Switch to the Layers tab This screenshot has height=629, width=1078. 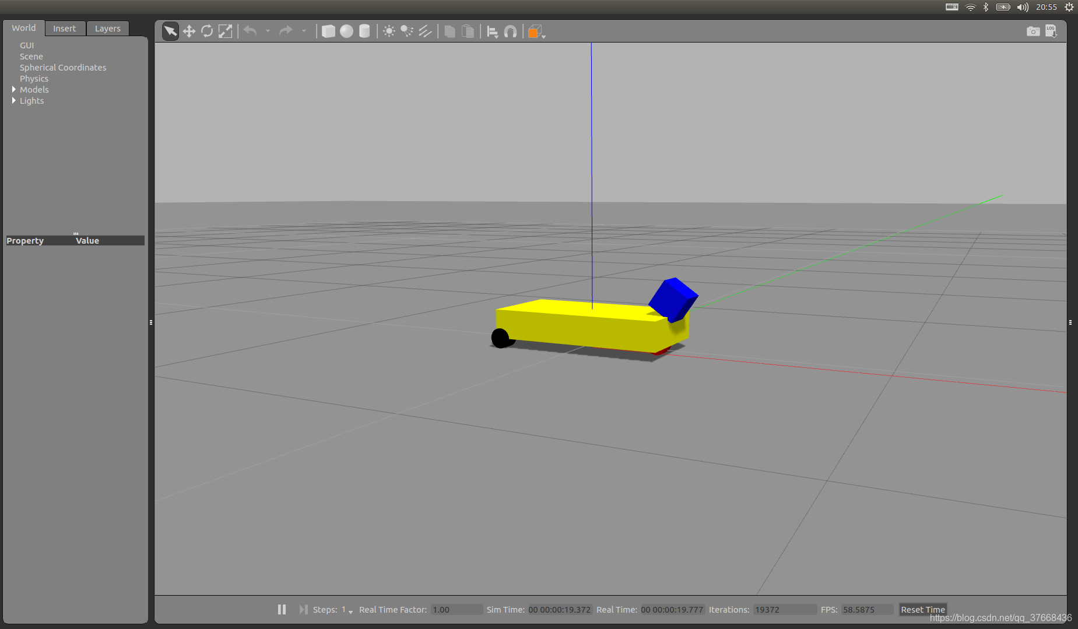pyautogui.click(x=108, y=29)
